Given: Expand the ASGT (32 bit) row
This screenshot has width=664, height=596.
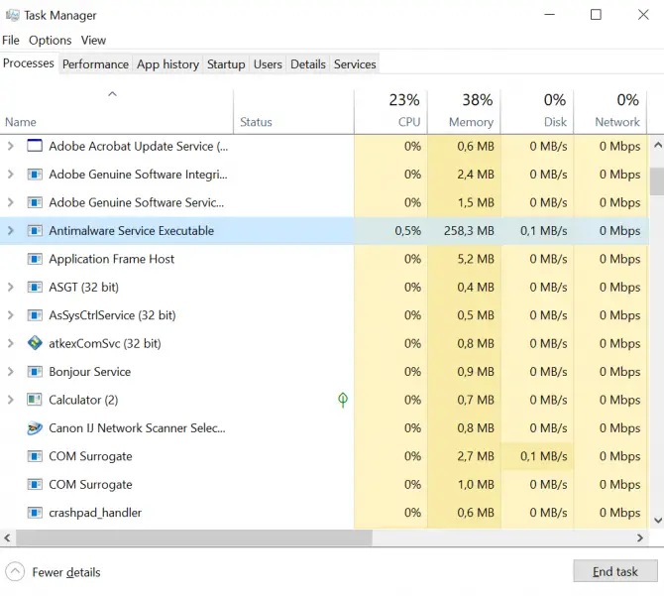Looking at the screenshot, I should [x=11, y=288].
